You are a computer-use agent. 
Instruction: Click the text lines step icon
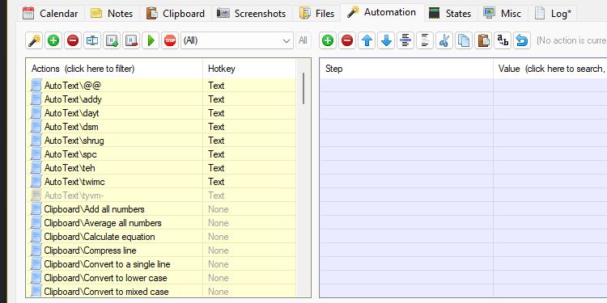(x=425, y=40)
